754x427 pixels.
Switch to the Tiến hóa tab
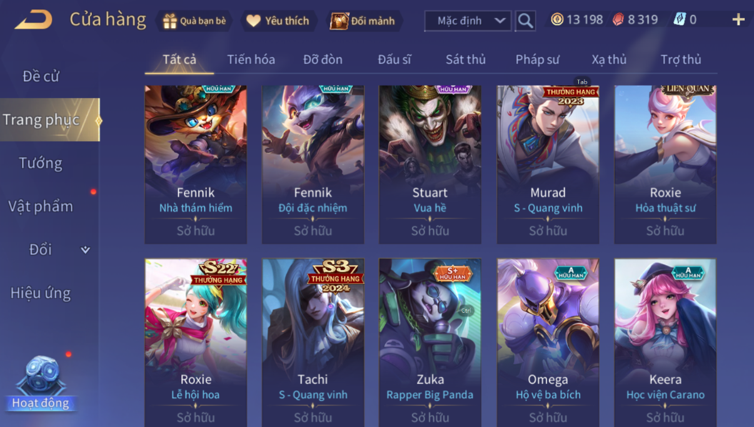tap(251, 59)
